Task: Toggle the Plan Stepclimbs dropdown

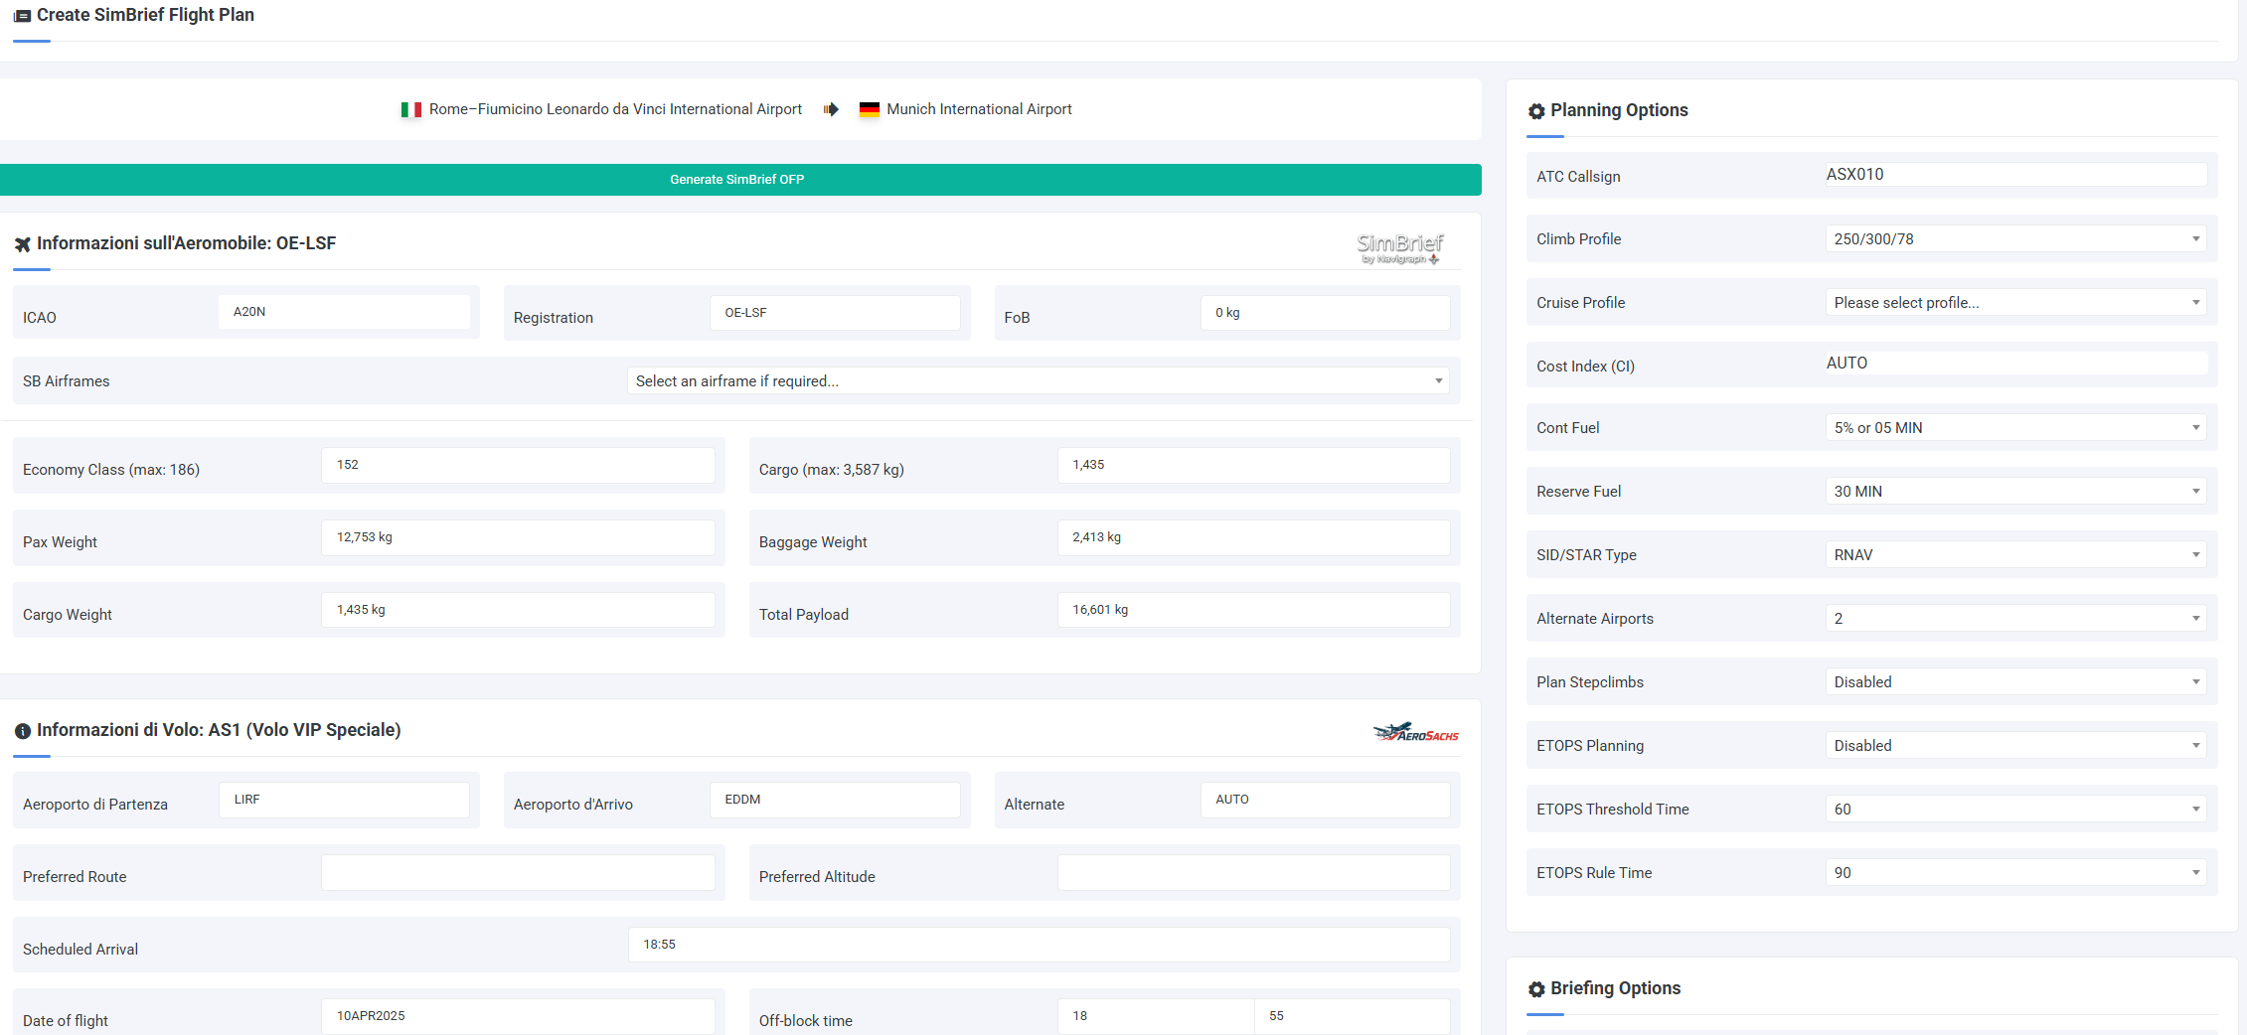Action: (2015, 682)
